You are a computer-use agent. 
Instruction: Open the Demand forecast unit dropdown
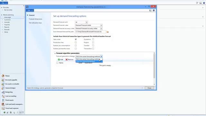[x=87, y=22]
